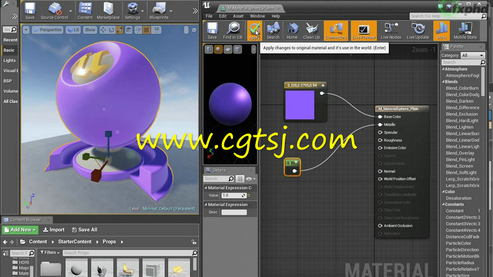493x277 pixels.
Task: Expand the hidden main toolbar items
Action: 195,10
